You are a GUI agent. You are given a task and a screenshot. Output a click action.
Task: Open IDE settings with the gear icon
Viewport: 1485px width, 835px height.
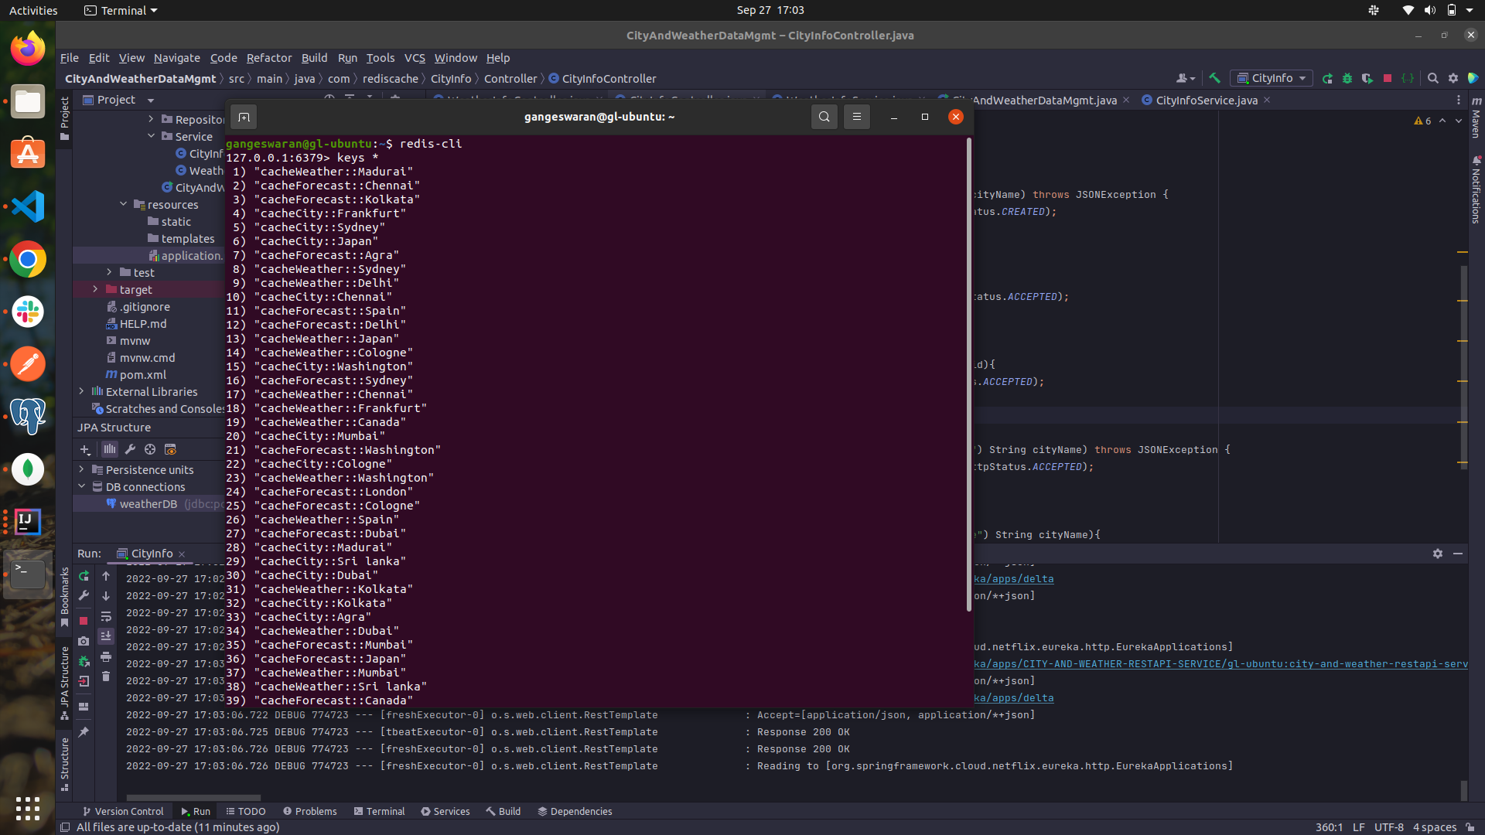[x=1453, y=78]
